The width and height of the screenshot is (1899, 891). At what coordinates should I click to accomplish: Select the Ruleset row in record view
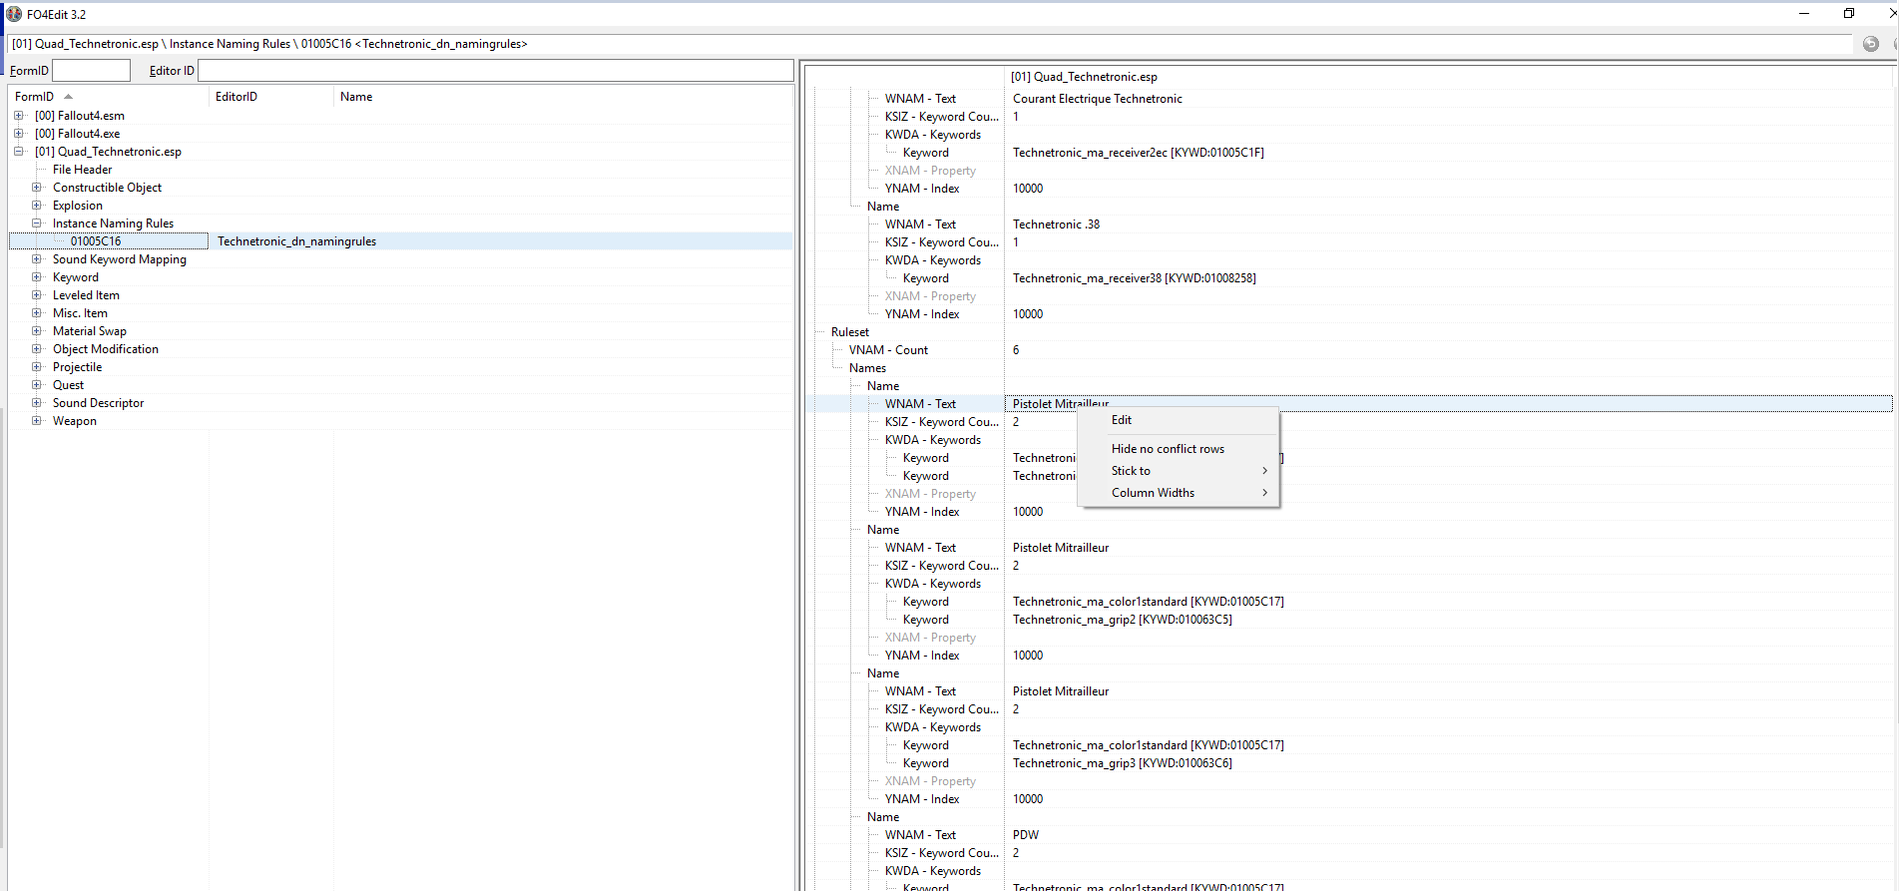850,332
